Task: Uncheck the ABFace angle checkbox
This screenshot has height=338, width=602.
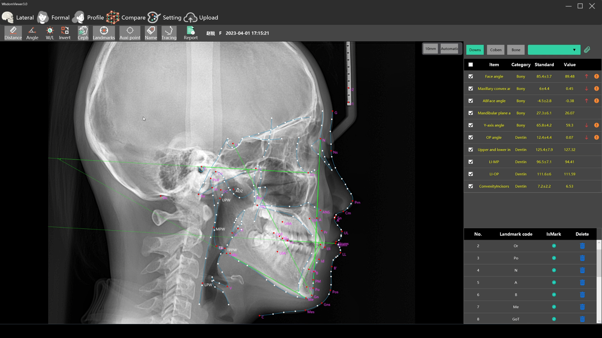Action: pos(471,101)
